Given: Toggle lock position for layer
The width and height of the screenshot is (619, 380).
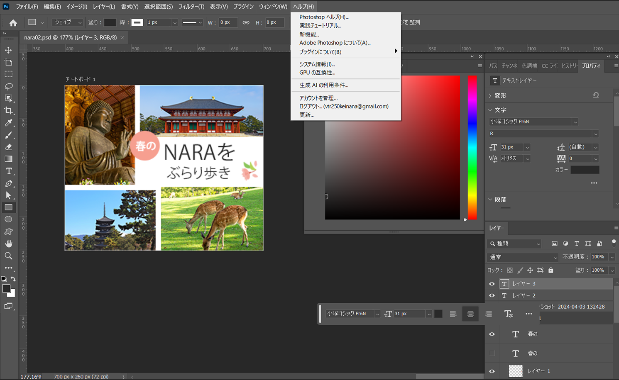Looking at the screenshot, I should click(530, 270).
